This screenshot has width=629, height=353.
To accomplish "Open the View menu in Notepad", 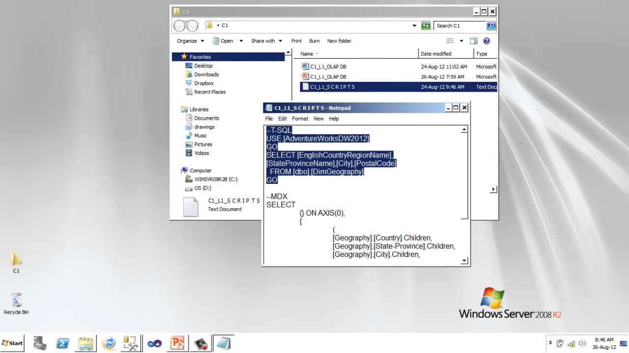I will [318, 119].
